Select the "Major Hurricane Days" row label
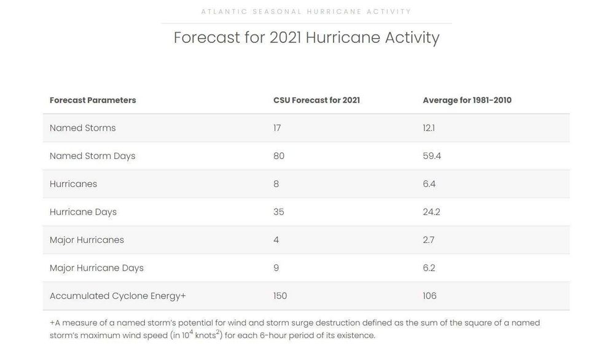Viewport: 602px width, 351px height. tap(96, 268)
